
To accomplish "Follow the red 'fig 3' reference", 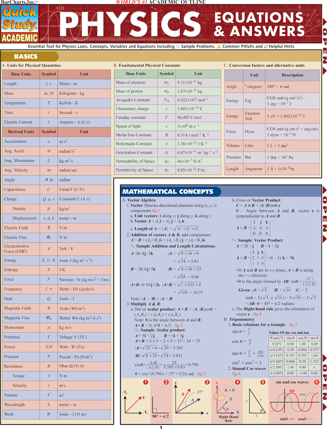I will (201, 374).
